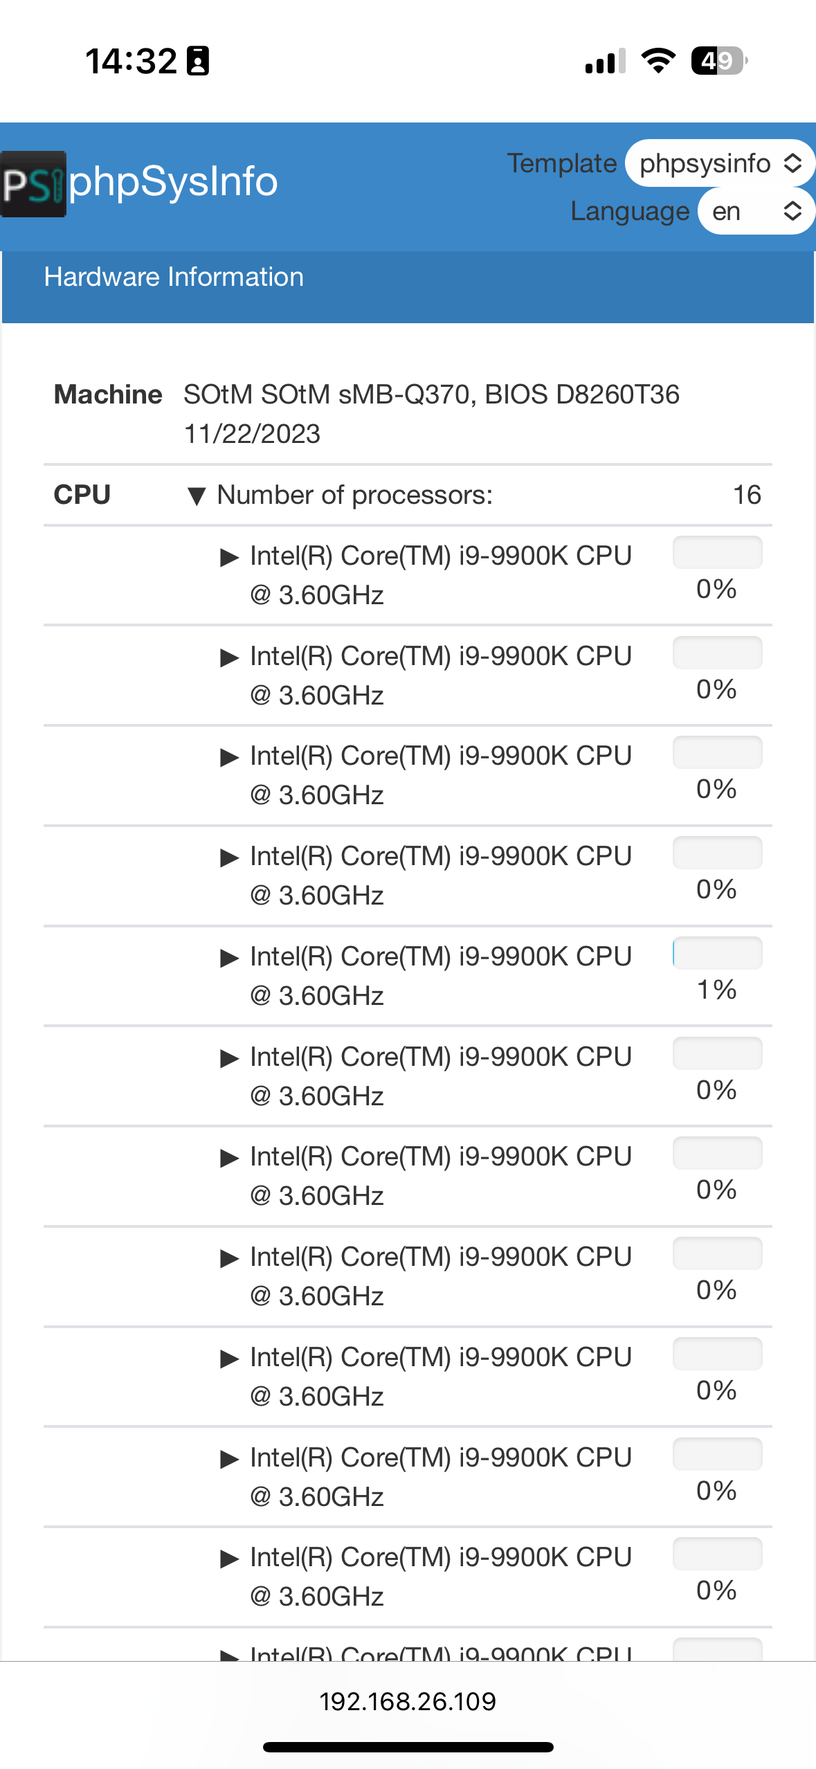Tap the Wi-Fi status icon
The height and width of the screenshot is (1769, 816).
coord(658,61)
